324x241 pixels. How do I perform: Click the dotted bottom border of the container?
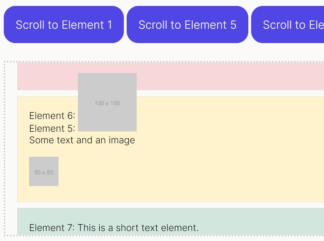[x=156, y=235]
